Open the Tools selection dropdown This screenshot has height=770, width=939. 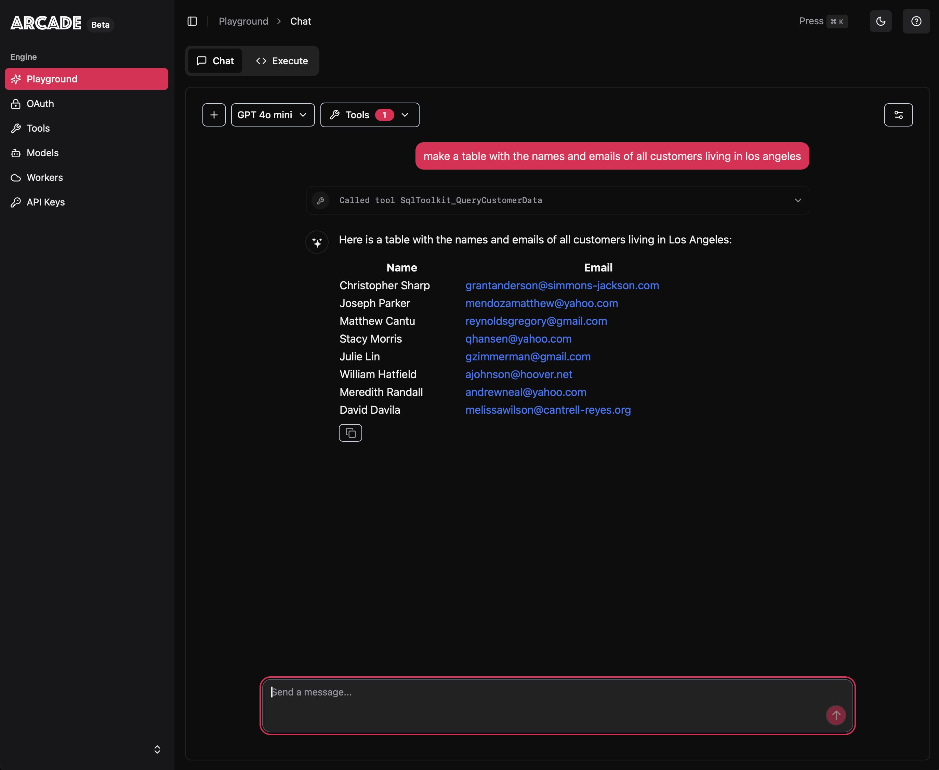(x=370, y=115)
